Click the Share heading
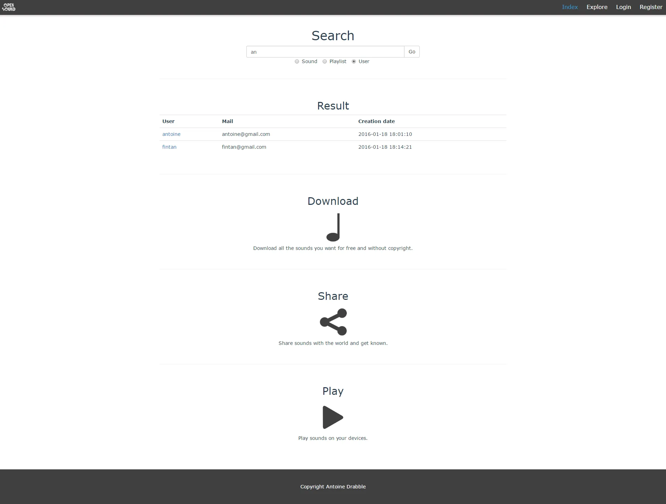This screenshot has height=504, width=666. click(333, 296)
